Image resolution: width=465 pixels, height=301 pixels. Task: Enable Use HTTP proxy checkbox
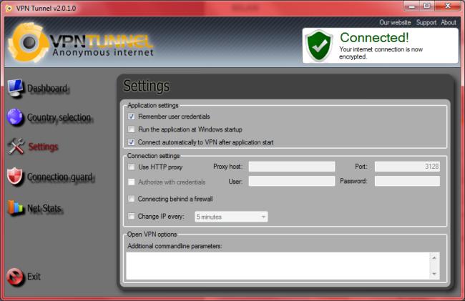tap(131, 167)
